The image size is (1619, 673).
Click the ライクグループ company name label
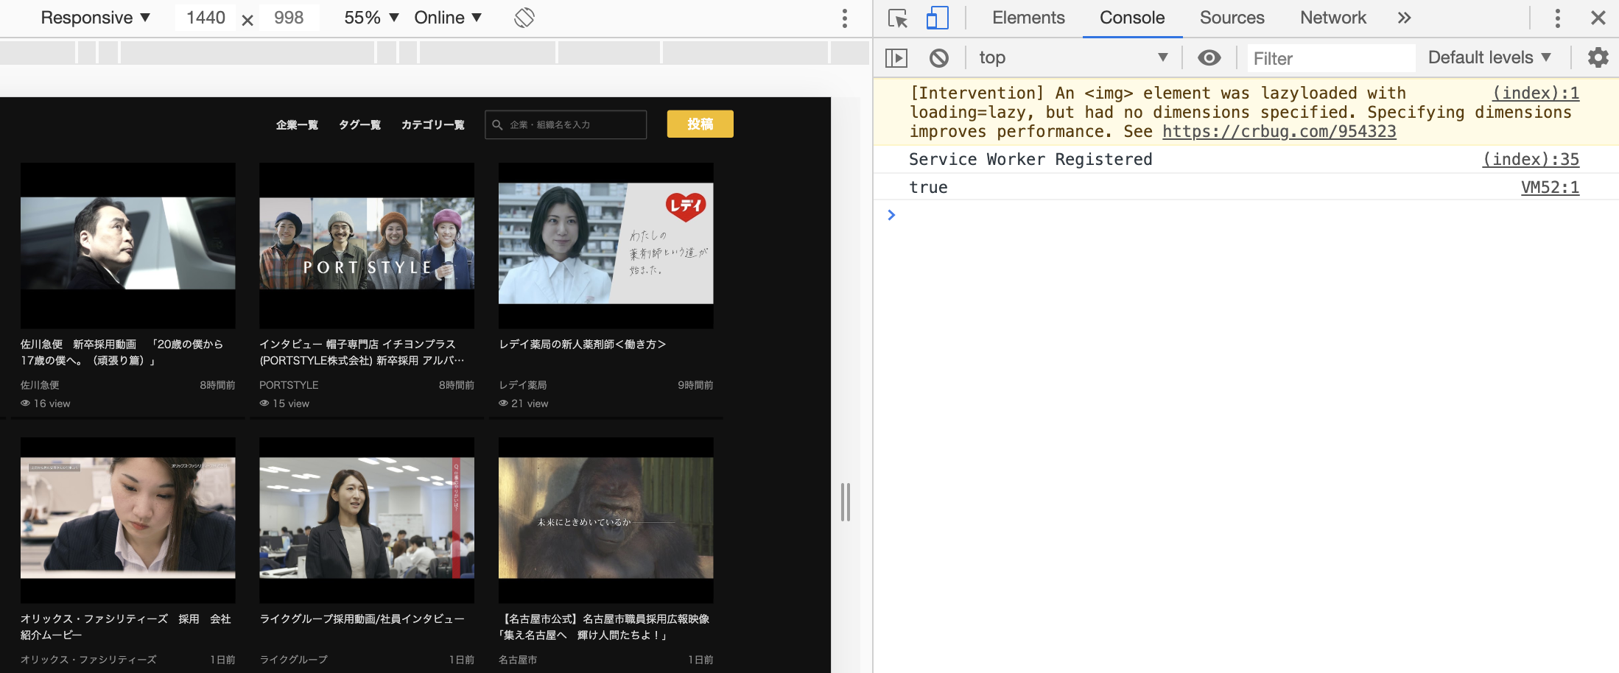tap(293, 660)
